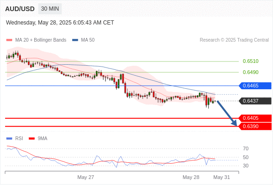Click the MA 20 + Bollinger Bands legend swatch
The image size is (273, 185).
click(x=9, y=40)
